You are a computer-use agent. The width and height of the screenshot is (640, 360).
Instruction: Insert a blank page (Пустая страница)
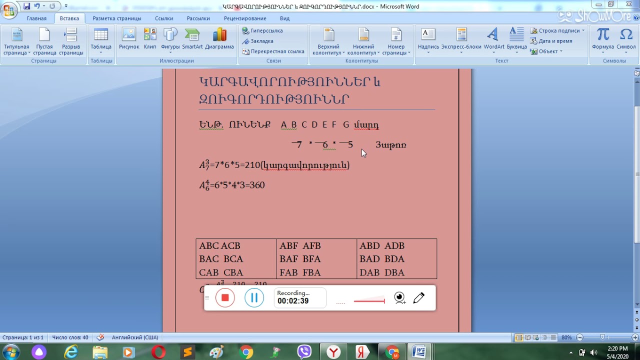[44, 41]
